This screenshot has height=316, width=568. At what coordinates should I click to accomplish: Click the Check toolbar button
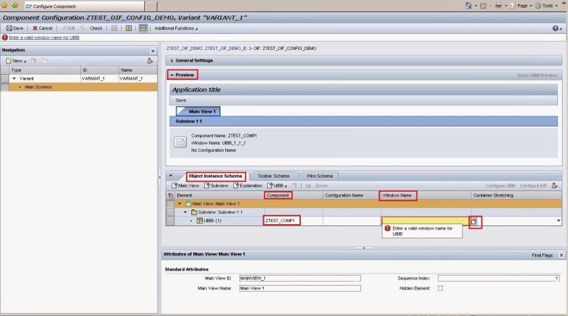93,28
